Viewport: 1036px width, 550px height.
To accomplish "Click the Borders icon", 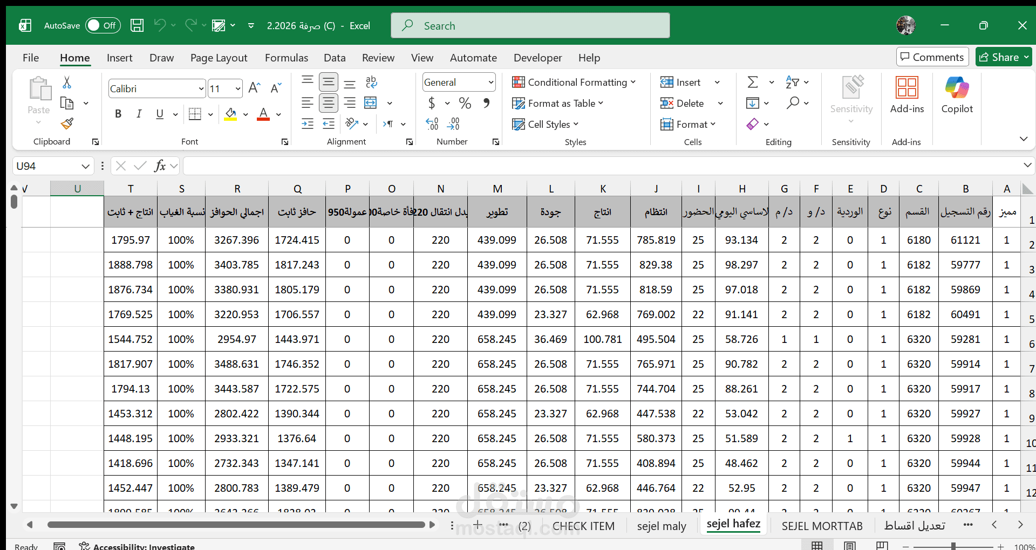I will [195, 114].
